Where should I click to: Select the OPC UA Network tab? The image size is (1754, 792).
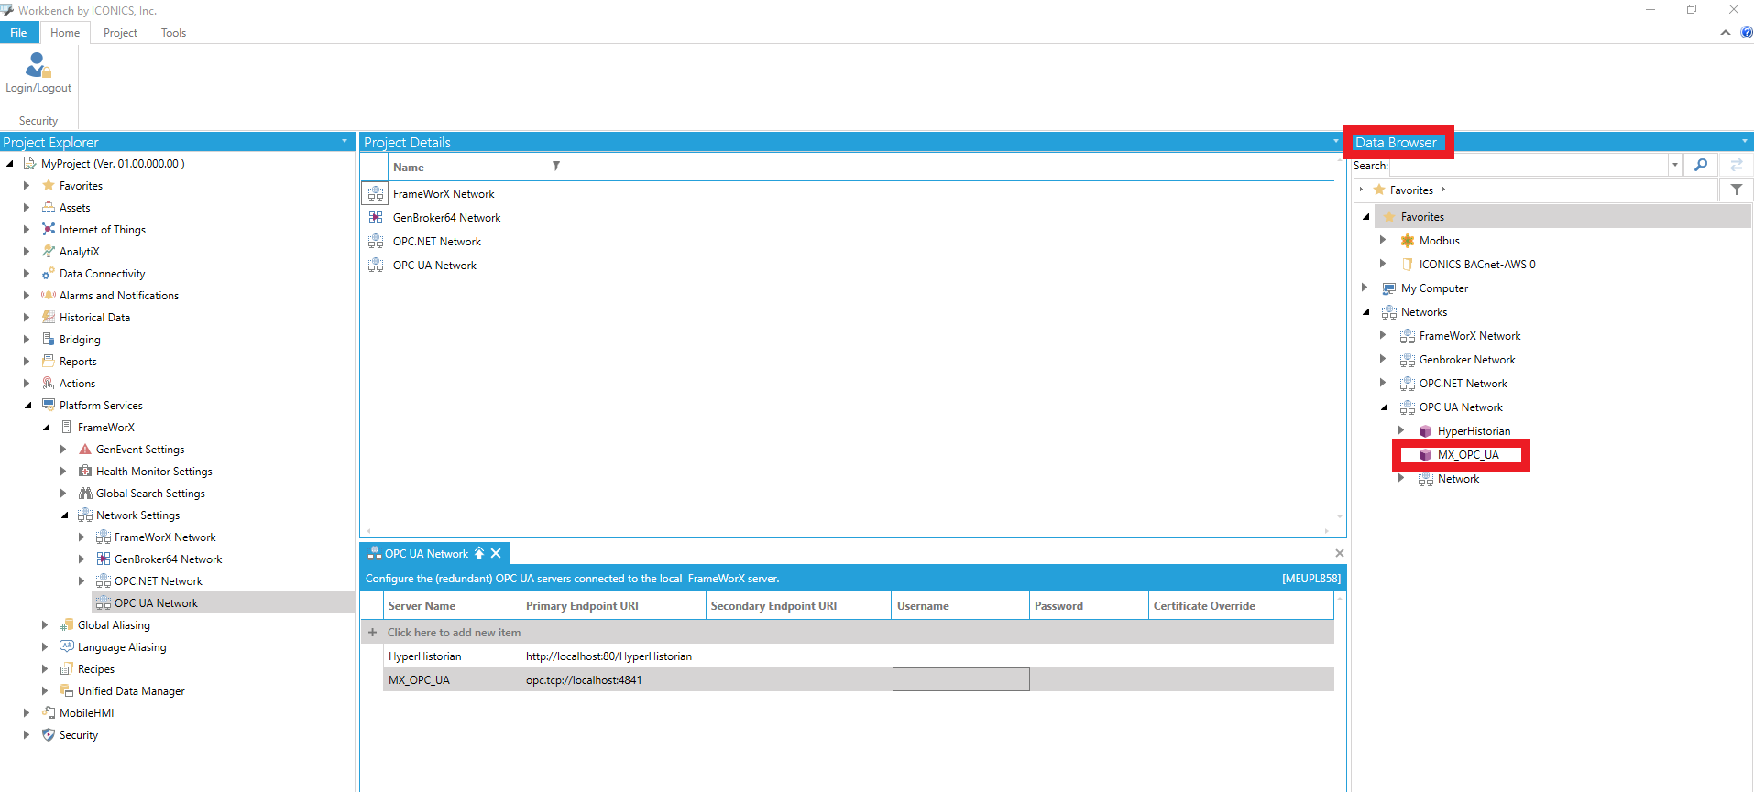click(x=426, y=554)
